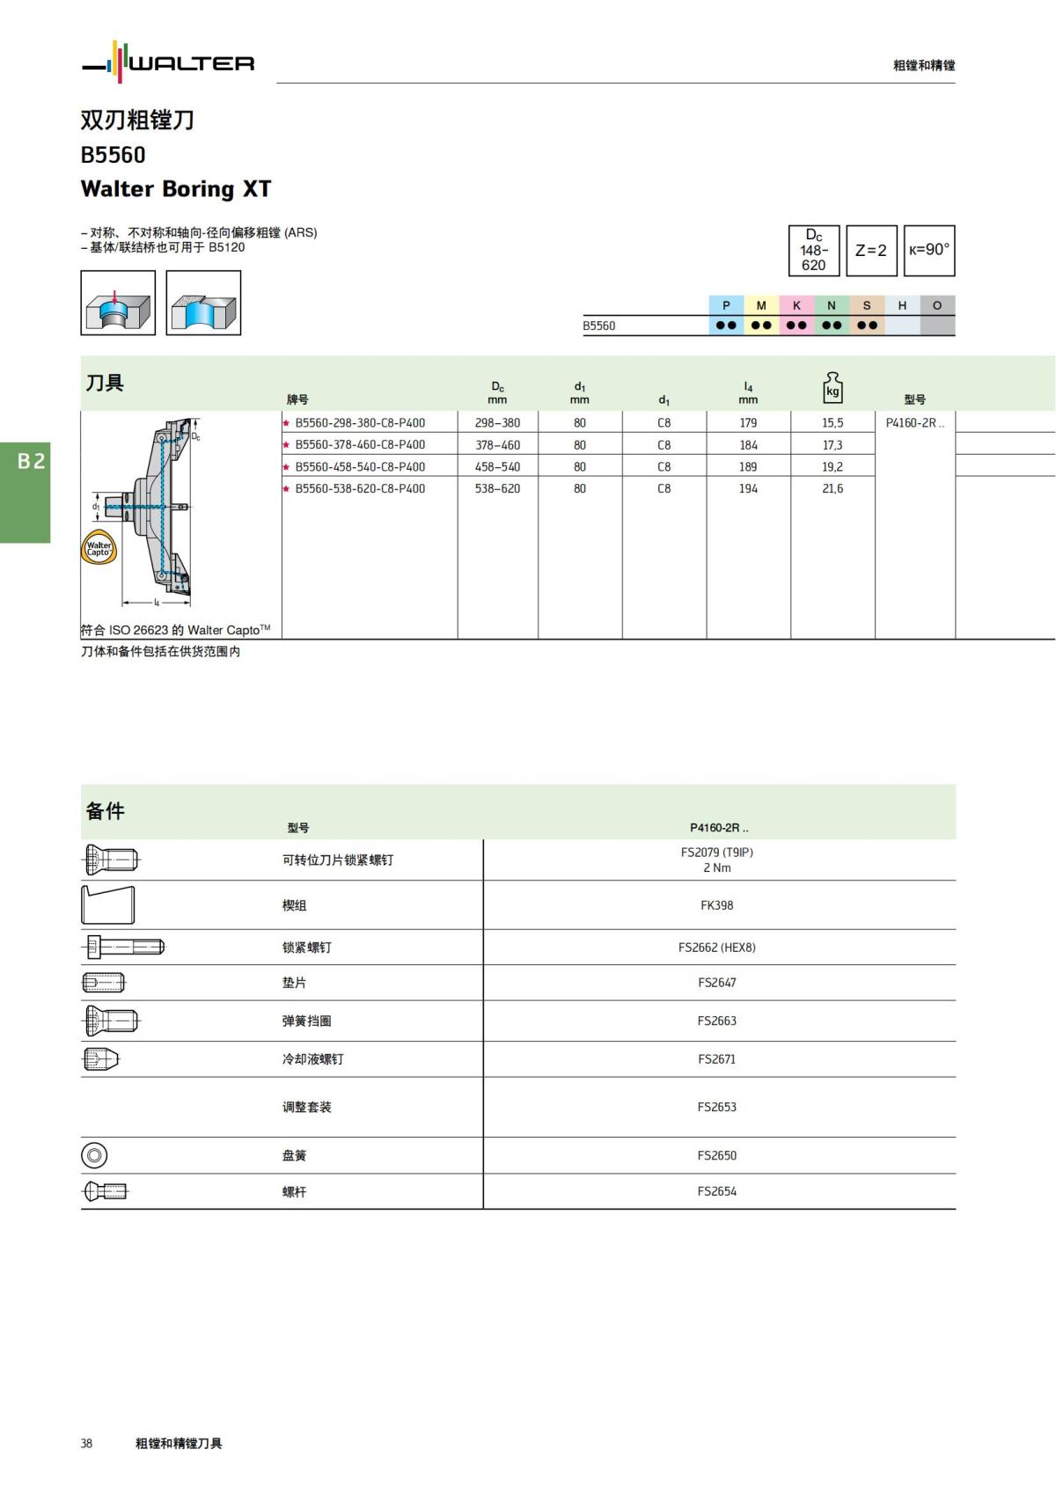Click the Z=2 specification box
Image resolution: width=1056 pixels, height=1493 pixels.
click(871, 251)
